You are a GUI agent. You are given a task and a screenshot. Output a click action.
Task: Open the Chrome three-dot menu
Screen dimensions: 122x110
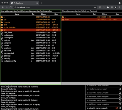(120, 7)
